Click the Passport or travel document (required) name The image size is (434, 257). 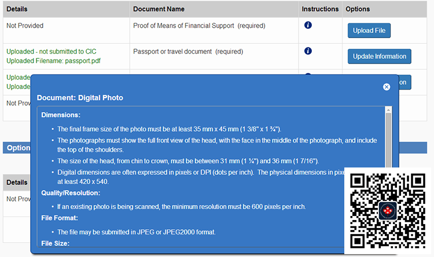click(x=188, y=51)
